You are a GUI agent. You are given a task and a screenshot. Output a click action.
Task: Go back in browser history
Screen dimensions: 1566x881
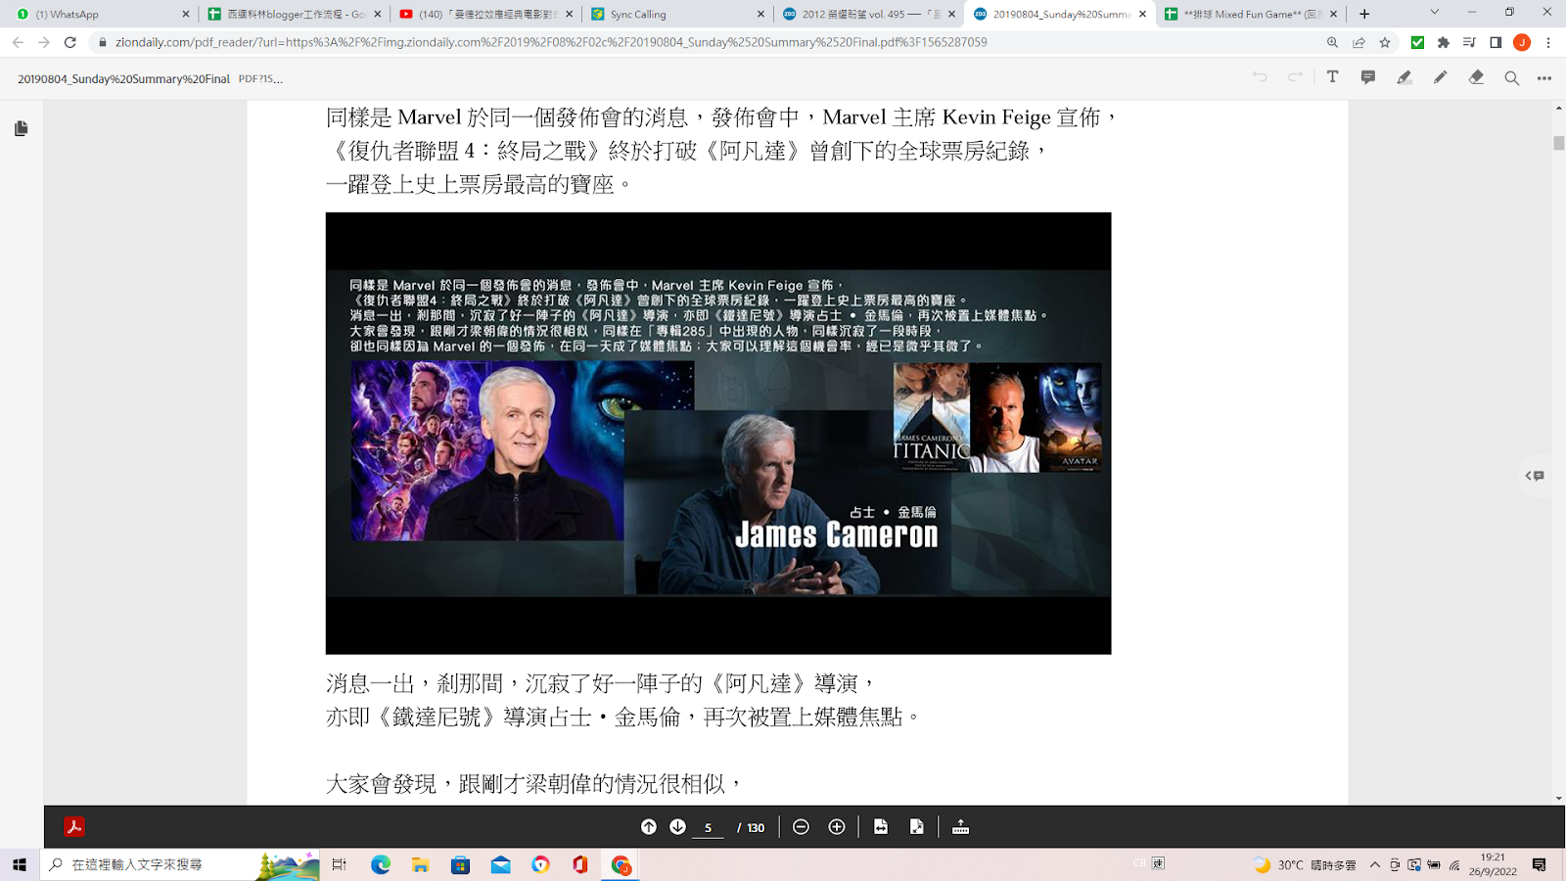(18, 42)
